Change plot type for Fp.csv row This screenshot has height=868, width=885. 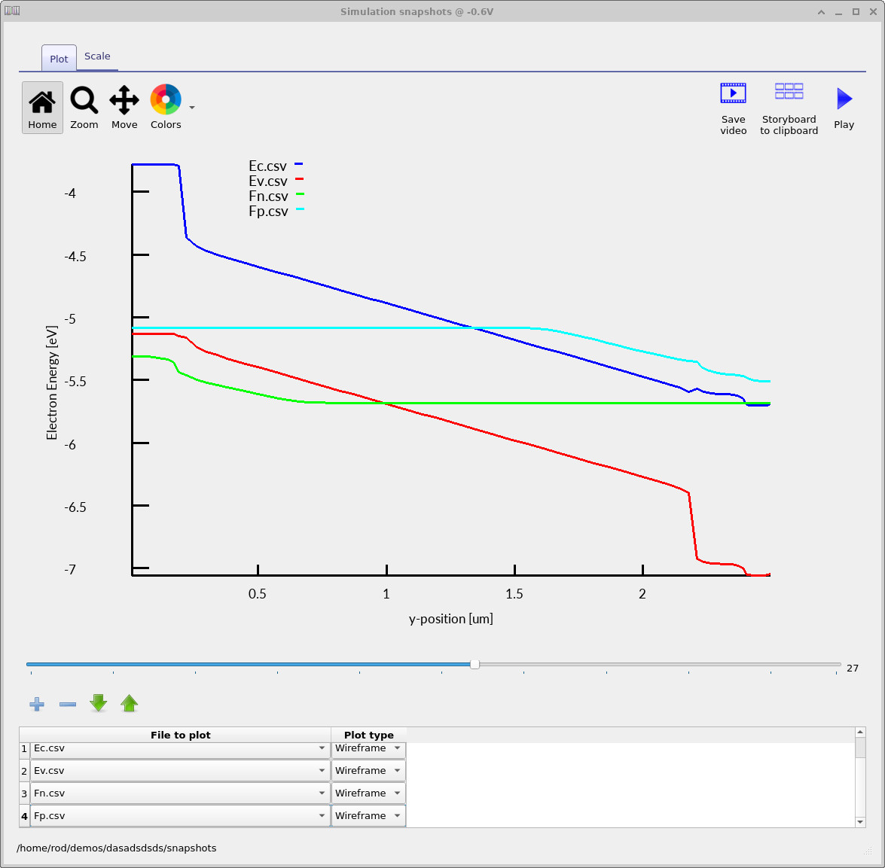368,815
